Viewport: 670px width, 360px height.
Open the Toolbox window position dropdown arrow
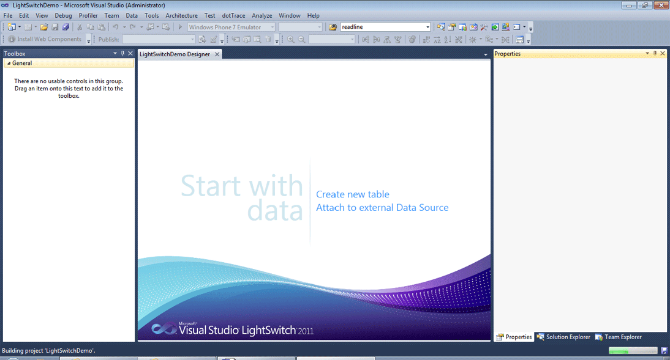[115, 53]
